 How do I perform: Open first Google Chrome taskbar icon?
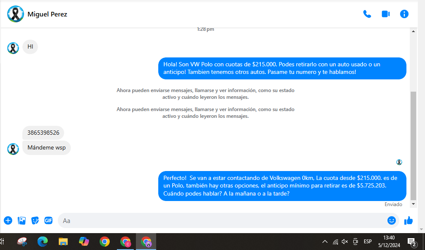[105, 241]
